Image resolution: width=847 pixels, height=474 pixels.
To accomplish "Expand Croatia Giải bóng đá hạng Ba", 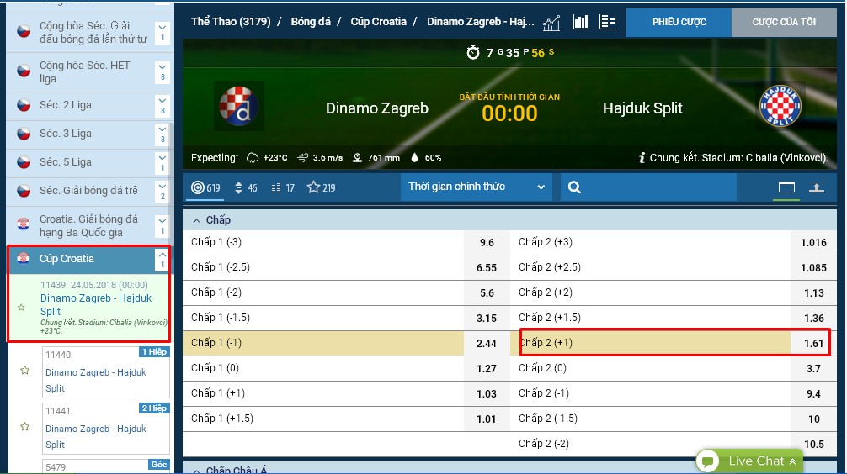I will click(162, 225).
